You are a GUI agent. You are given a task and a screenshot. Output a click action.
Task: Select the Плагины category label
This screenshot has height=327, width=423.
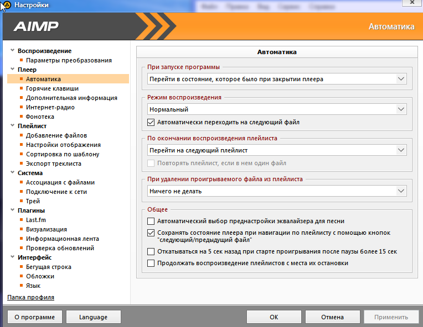click(32, 211)
